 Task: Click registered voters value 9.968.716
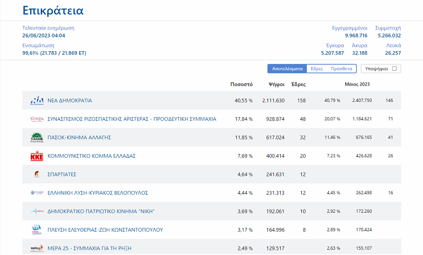coord(356,35)
